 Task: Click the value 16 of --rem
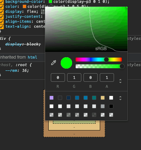coord(25,71)
